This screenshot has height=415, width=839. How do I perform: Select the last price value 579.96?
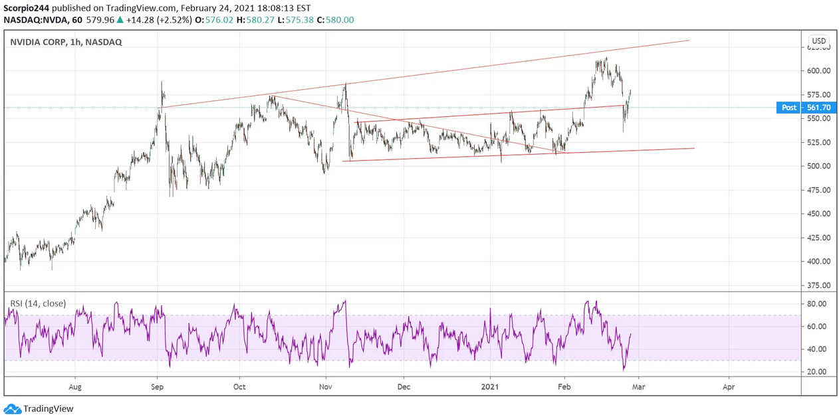pyautogui.click(x=100, y=20)
